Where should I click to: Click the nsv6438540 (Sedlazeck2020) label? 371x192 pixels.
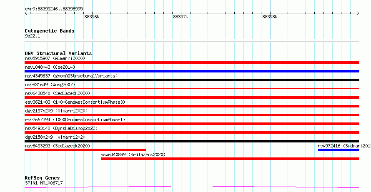point(58,93)
